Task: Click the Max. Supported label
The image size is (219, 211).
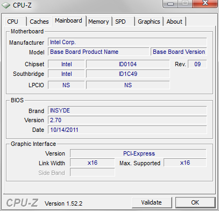Action: click(x=140, y=163)
